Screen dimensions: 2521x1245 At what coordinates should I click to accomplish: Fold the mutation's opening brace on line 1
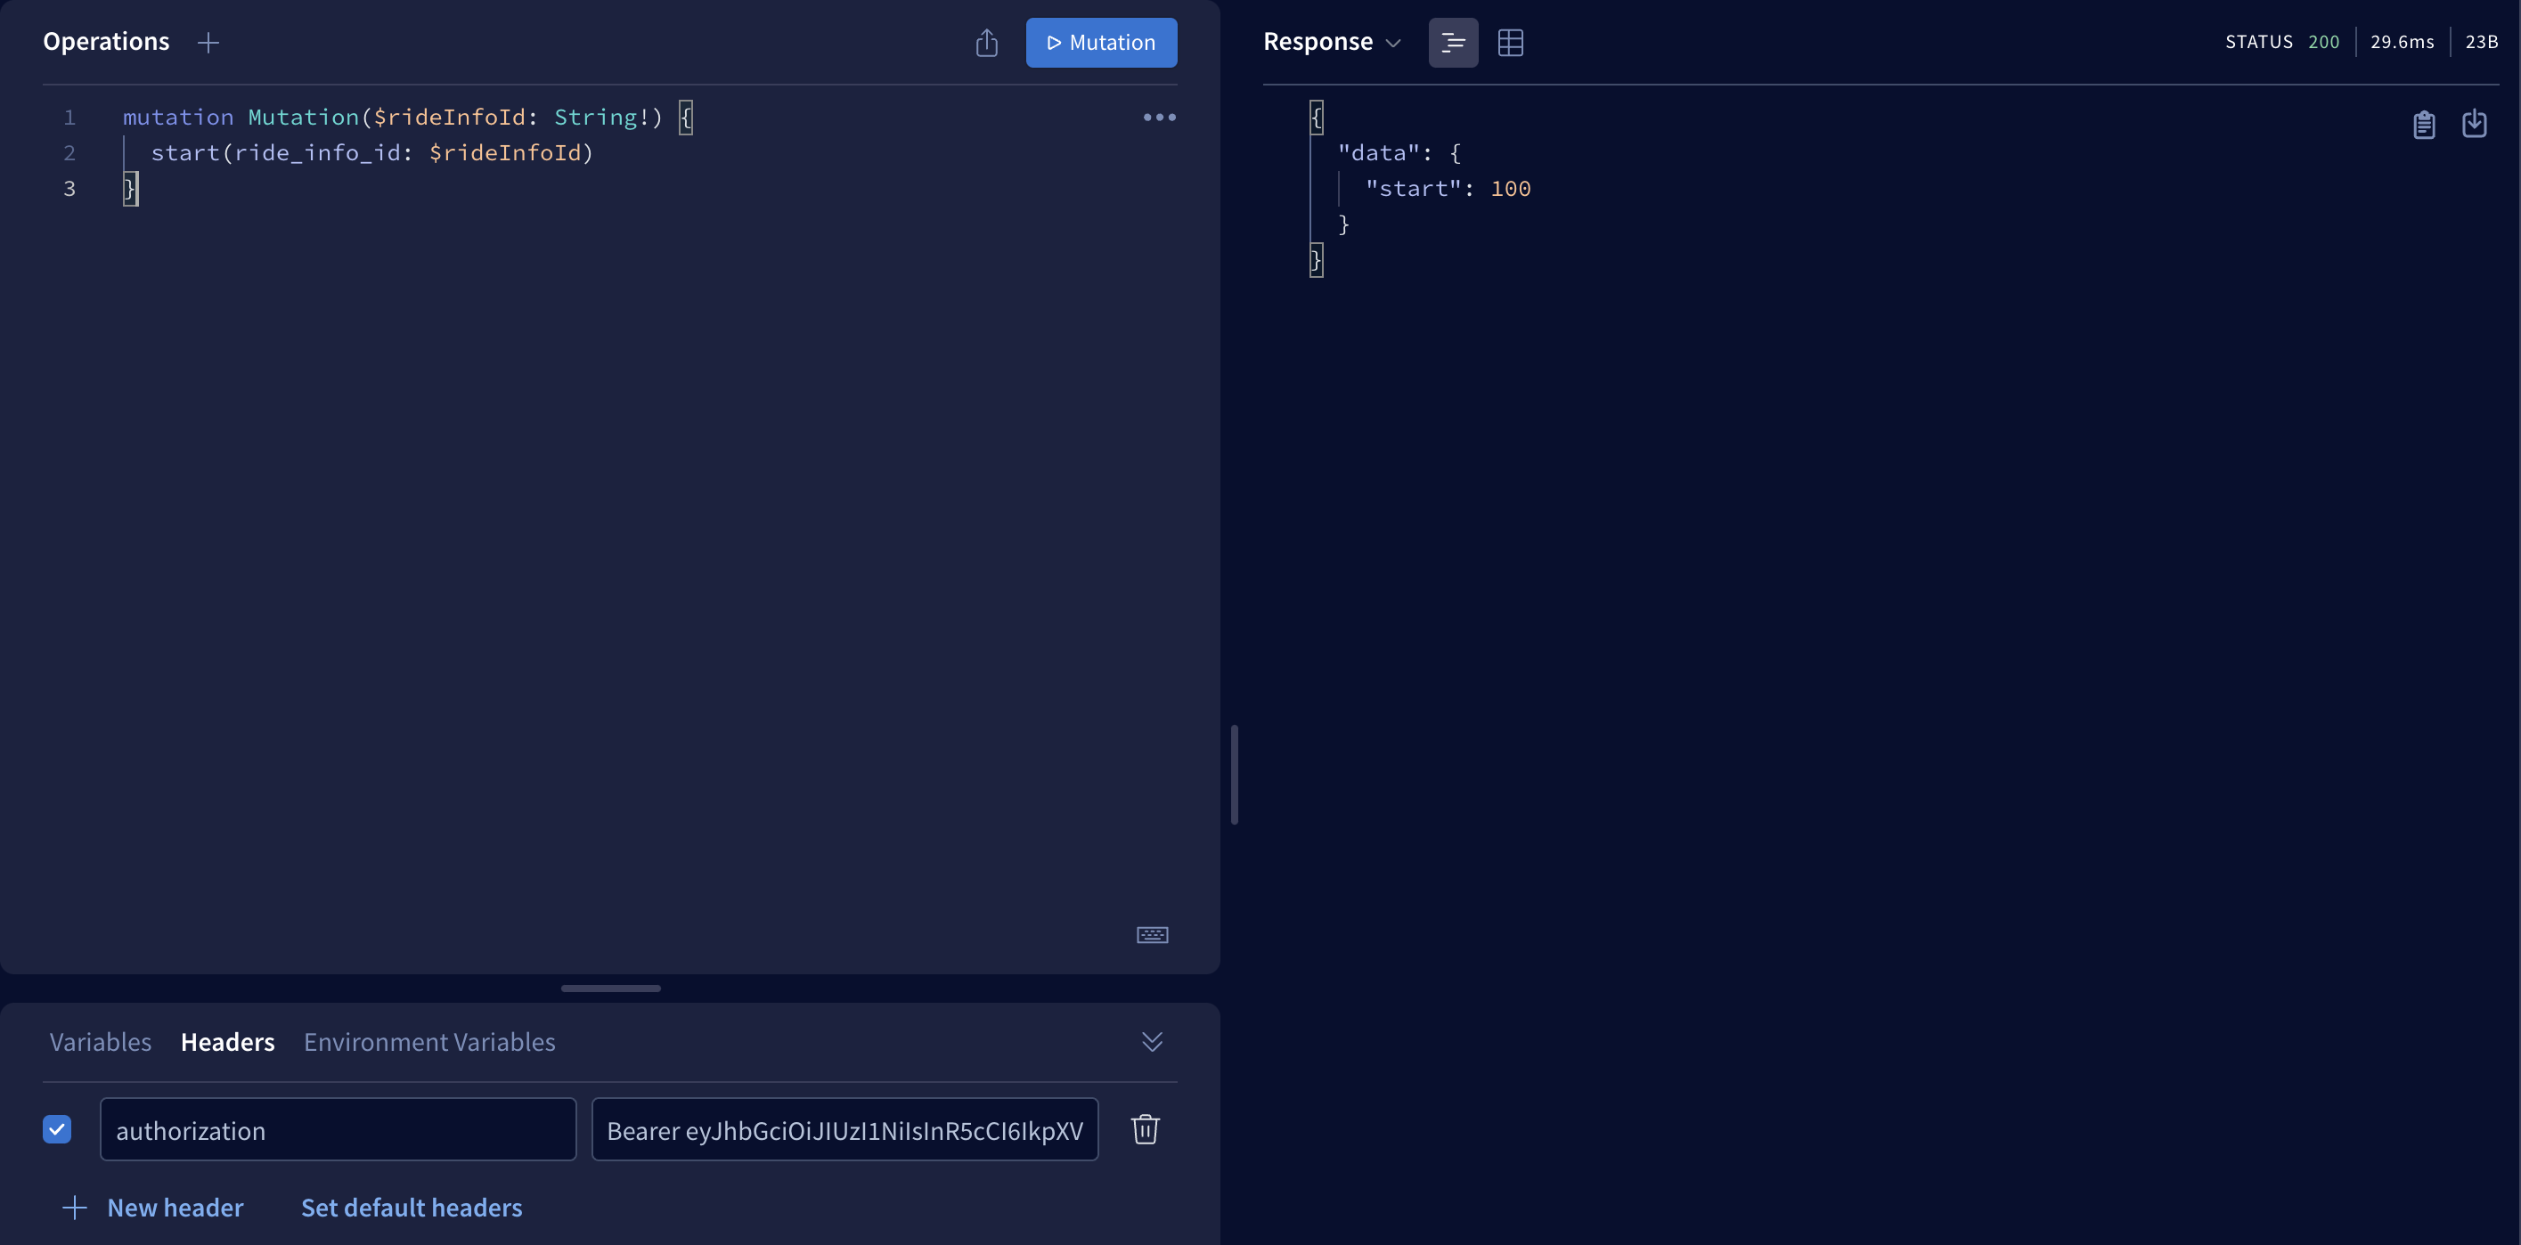click(686, 118)
